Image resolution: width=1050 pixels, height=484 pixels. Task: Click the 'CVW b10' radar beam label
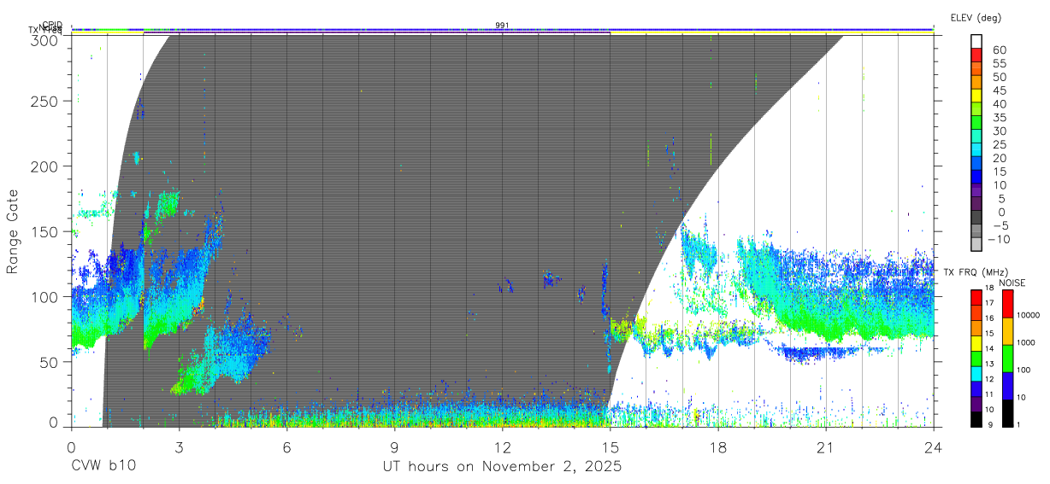coord(103,467)
